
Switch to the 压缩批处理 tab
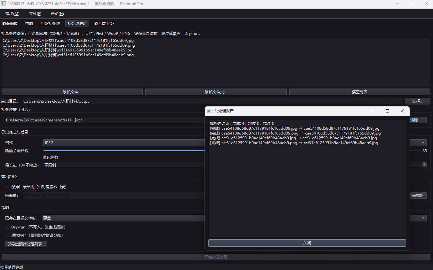pyautogui.click(x=50, y=24)
